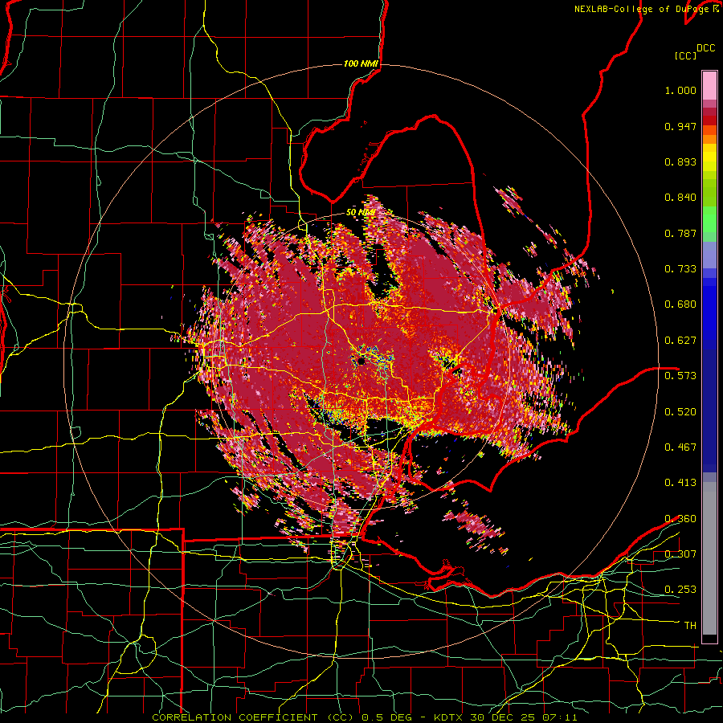This screenshot has height=723, width=723.
Task: Click the DCC label above the color bar
Action: (705, 48)
